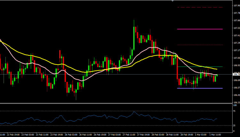This screenshot has width=240, height=137.
Task: Click the chart shift triangle marker at top
Action: coord(173,1)
